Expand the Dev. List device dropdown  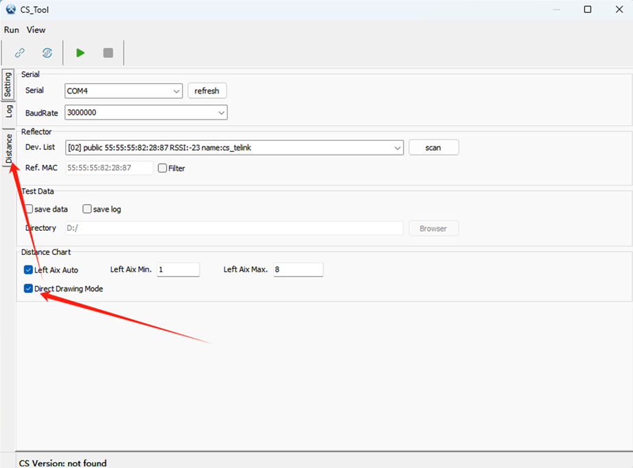(397, 147)
